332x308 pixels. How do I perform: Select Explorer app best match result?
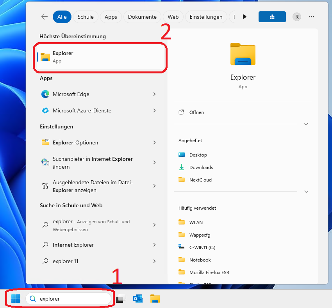100,57
